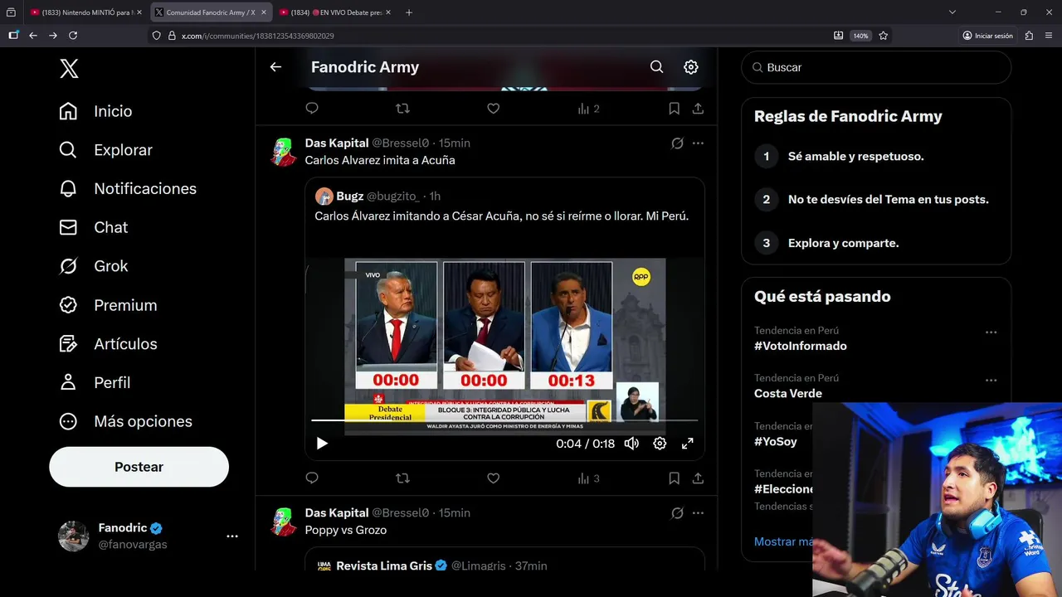The width and height of the screenshot is (1062, 597).
Task: Expand Más opciones in the sidebar
Action: [x=125, y=421]
